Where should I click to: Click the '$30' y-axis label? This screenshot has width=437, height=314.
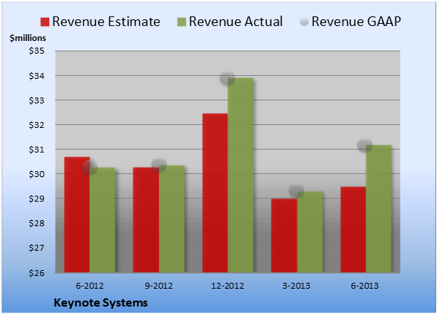click(36, 174)
